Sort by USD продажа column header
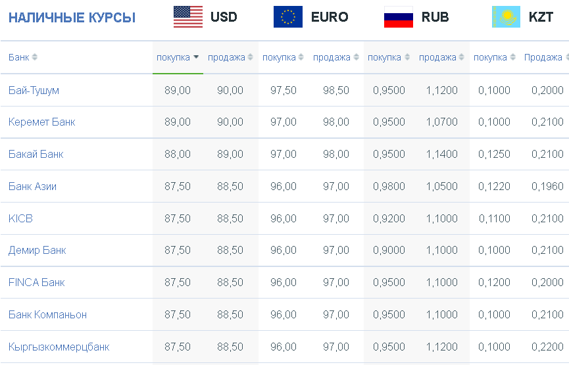Image resolution: width=569 pixels, height=365 pixels. [x=230, y=57]
